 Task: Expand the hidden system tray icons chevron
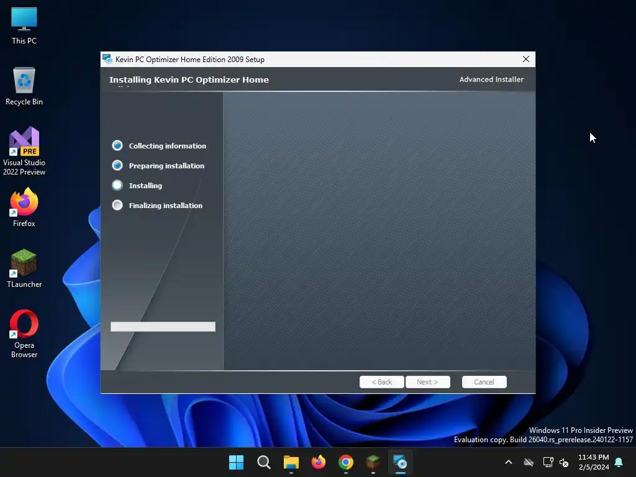[509, 462]
